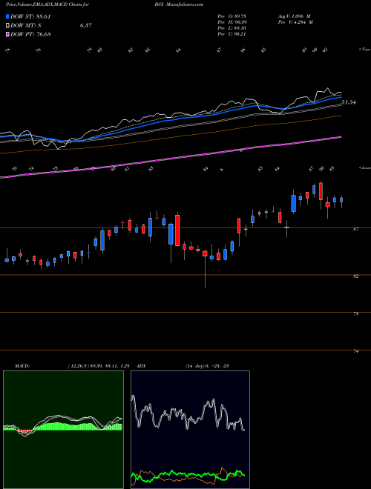
Task: Select the 'Pre L: 89.10' value
Action: [232, 28]
